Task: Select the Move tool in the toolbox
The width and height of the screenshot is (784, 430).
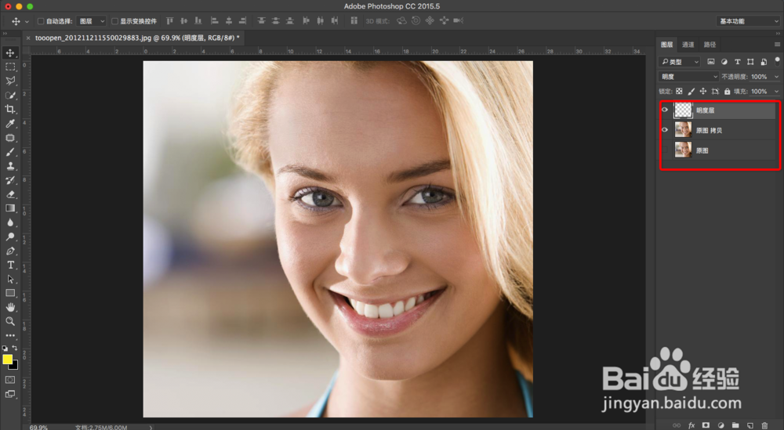Action: (10, 52)
